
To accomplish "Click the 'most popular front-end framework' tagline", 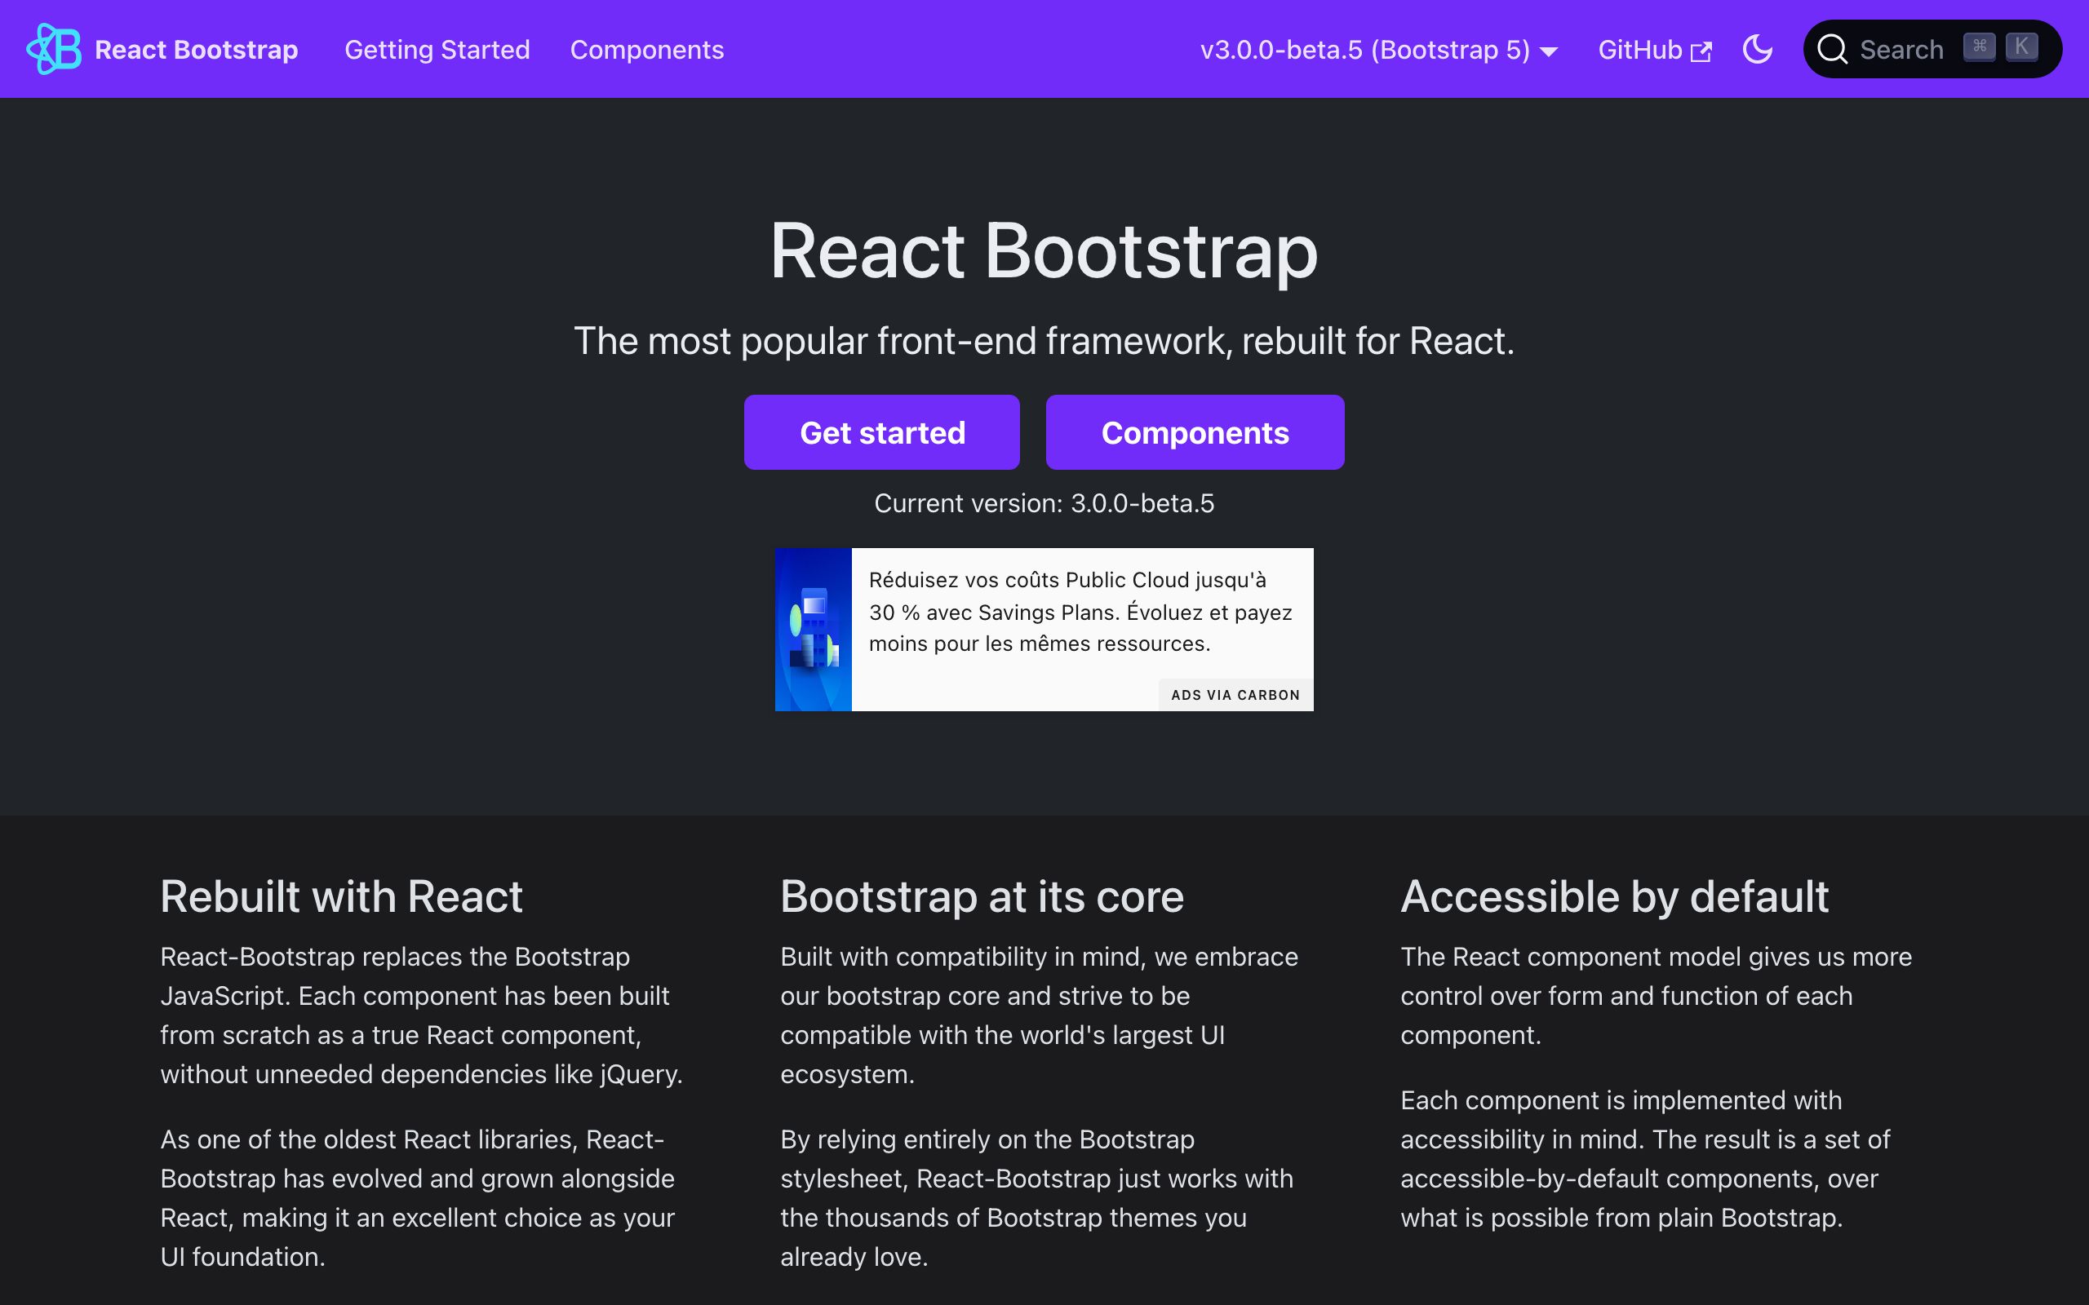I will click(1044, 341).
